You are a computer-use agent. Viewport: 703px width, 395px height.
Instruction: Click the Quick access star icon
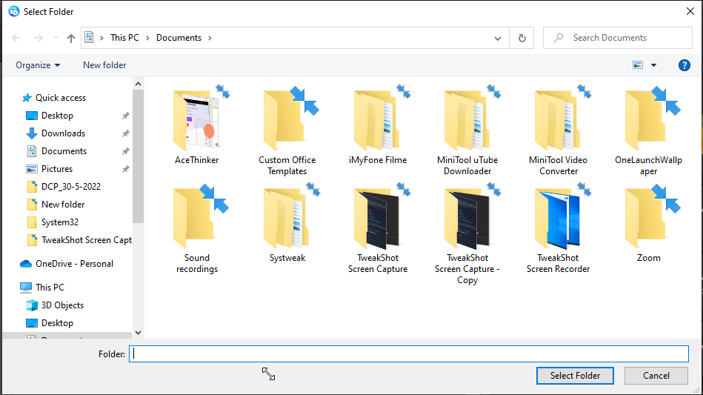tap(27, 98)
